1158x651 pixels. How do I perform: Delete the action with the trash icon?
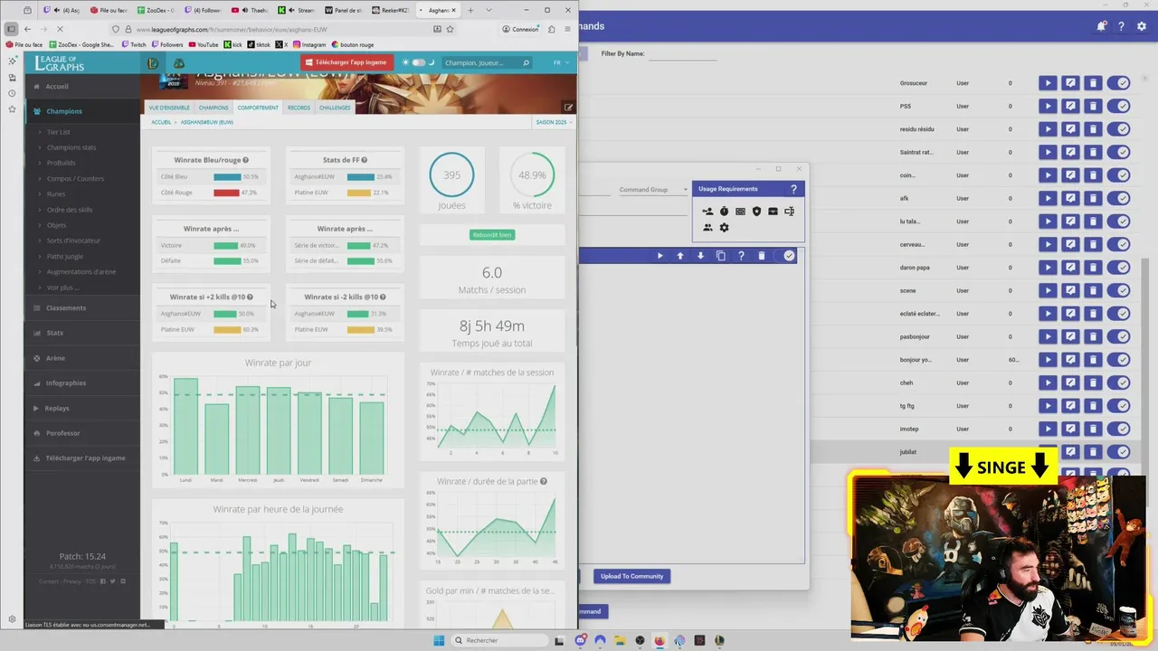click(x=762, y=256)
